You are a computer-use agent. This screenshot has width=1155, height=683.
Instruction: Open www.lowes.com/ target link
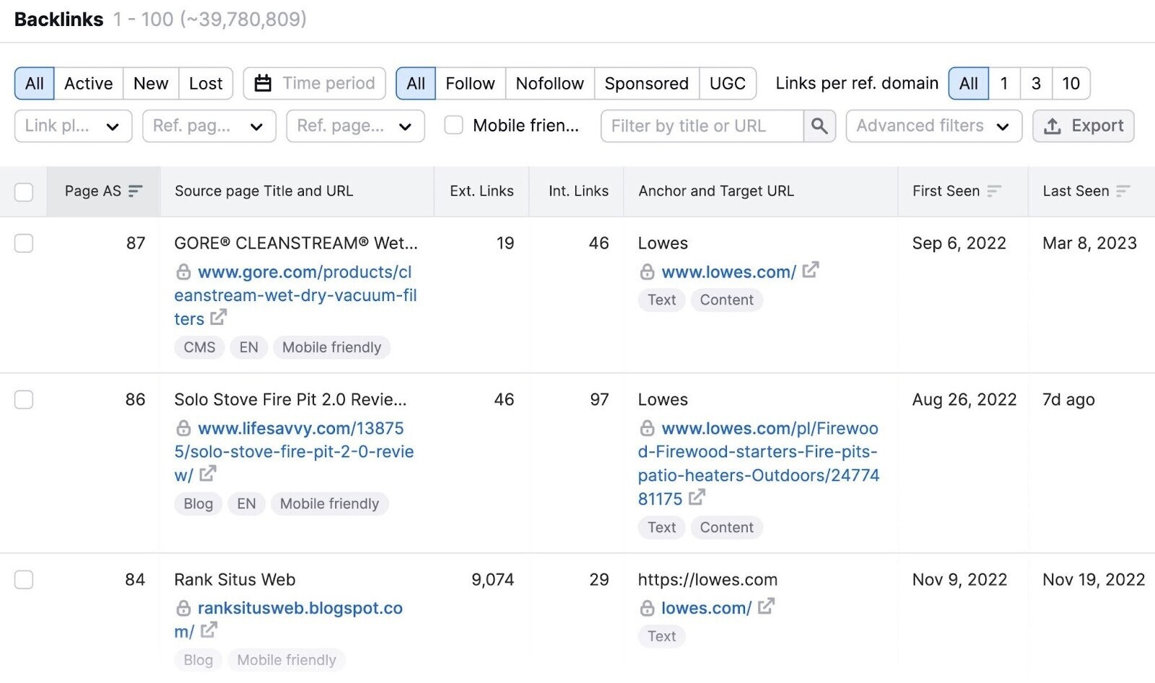[x=728, y=272]
